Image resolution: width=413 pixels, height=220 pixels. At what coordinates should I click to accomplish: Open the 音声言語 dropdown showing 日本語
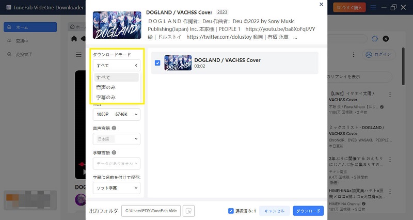pos(117,139)
